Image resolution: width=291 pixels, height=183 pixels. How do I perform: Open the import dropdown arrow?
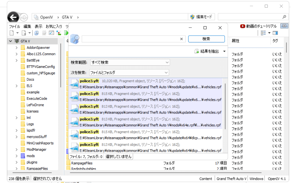(30, 33)
